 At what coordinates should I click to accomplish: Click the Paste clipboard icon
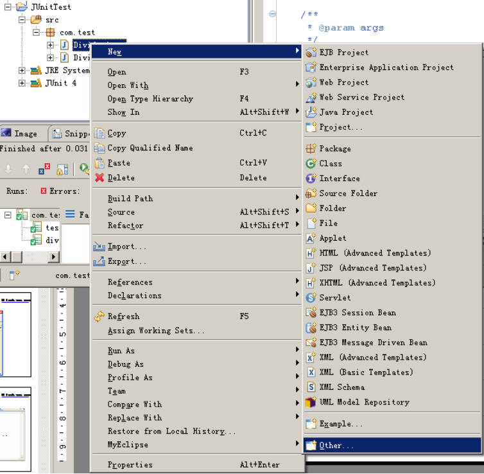point(99,162)
